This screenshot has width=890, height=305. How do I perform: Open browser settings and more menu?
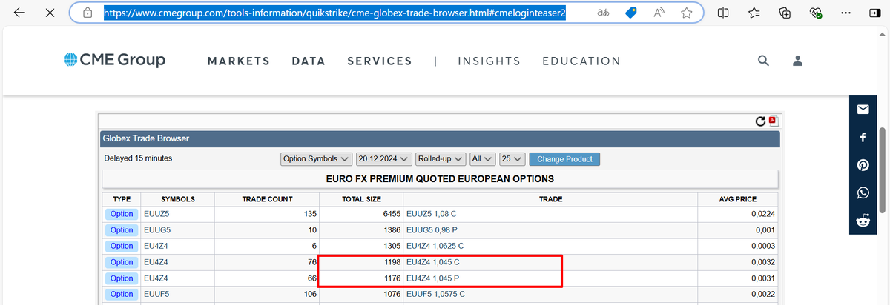(x=846, y=13)
